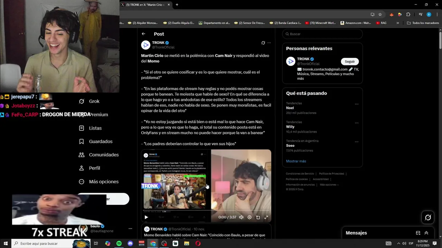Open Política de cookies link

pos(297,179)
